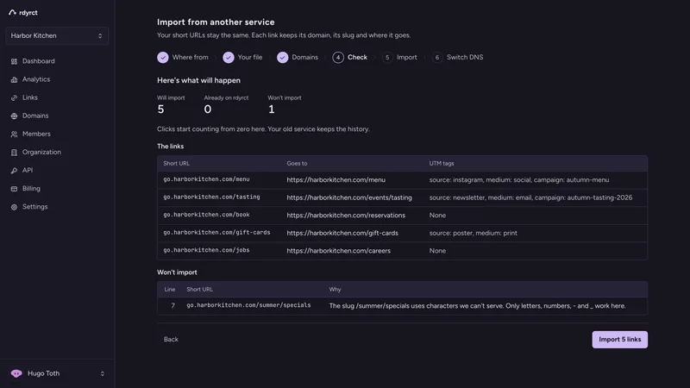Click the API key icon
This screenshot has height=388, width=690.
(x=14, y=171)
